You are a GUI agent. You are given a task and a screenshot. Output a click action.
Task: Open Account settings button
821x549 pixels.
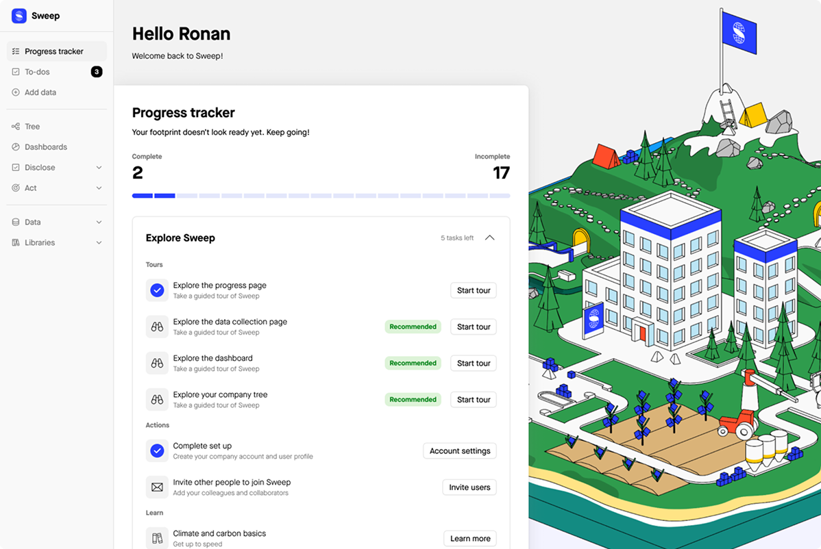[460, 450]
